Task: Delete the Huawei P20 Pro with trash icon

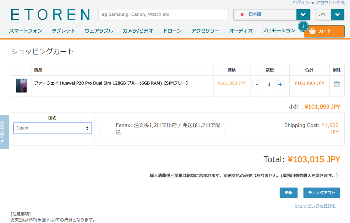Action: click(x=337, y=84)
